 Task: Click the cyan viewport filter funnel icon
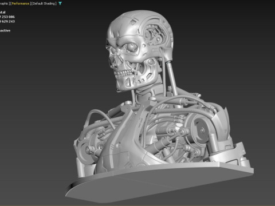[x=60, y=3]
